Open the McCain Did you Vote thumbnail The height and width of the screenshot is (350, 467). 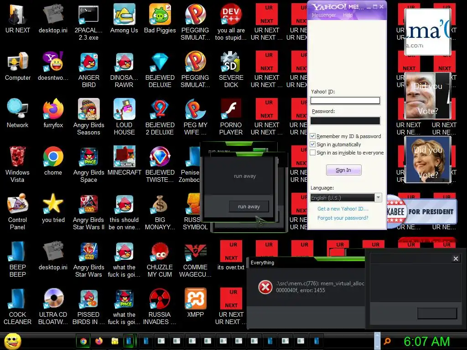[x=428, y=96]
